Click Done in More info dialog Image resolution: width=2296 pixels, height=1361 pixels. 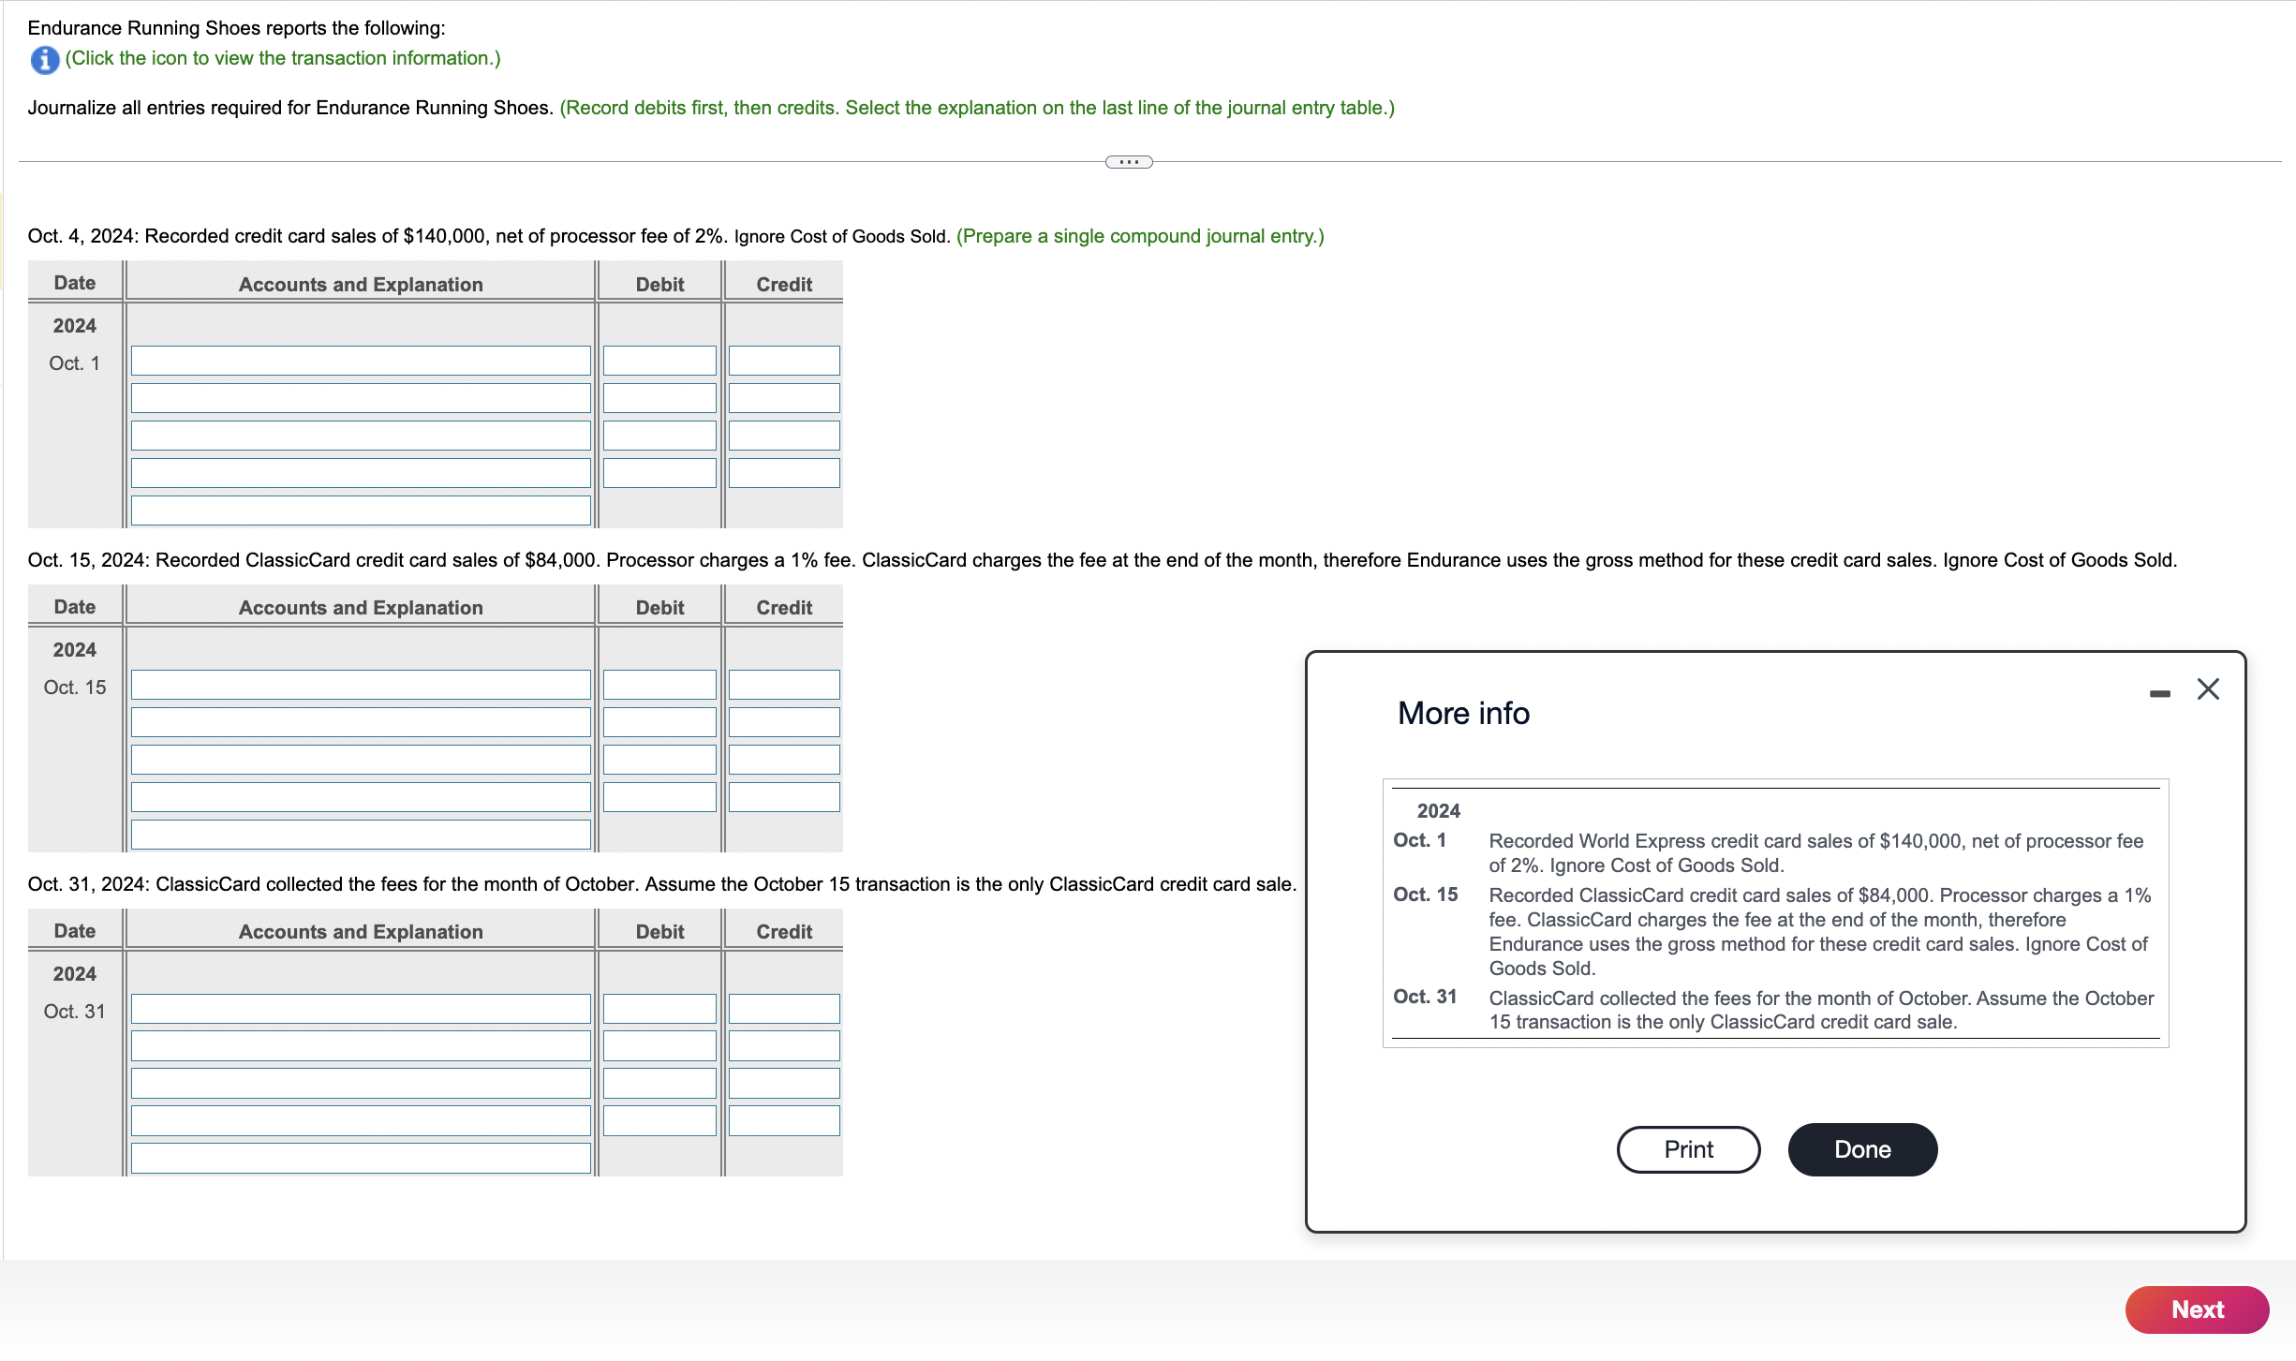click(1861, 1149)
